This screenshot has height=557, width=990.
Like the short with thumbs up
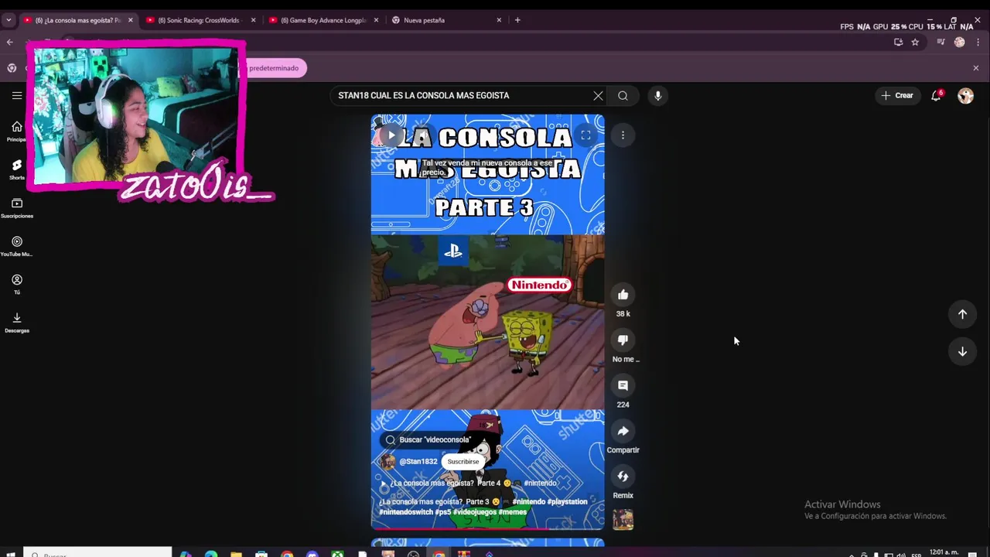click(623, 295)
